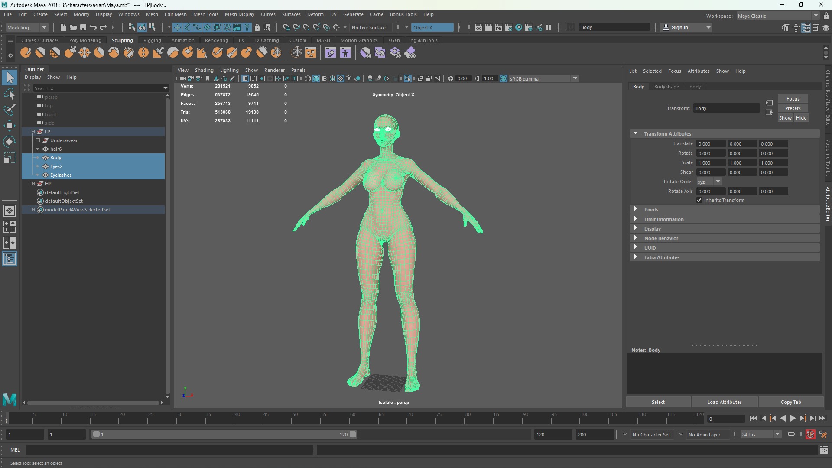Open the Rotate Order xyz dropdown
This screenshot has height=468, width=832.
[x=709, y=182]
